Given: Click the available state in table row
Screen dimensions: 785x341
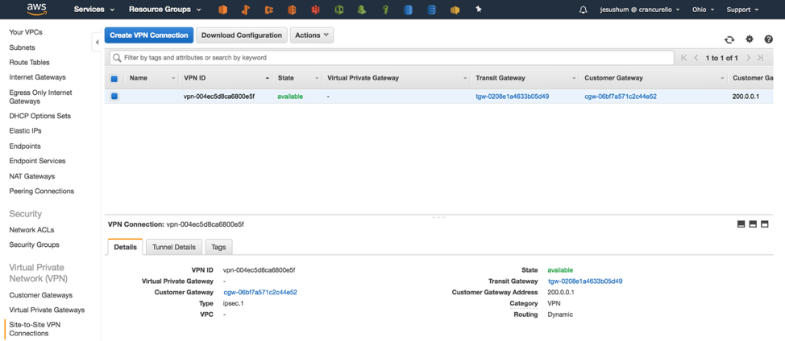Looking at the screenshot, I should pyautogui.click(x=290, y=97).
